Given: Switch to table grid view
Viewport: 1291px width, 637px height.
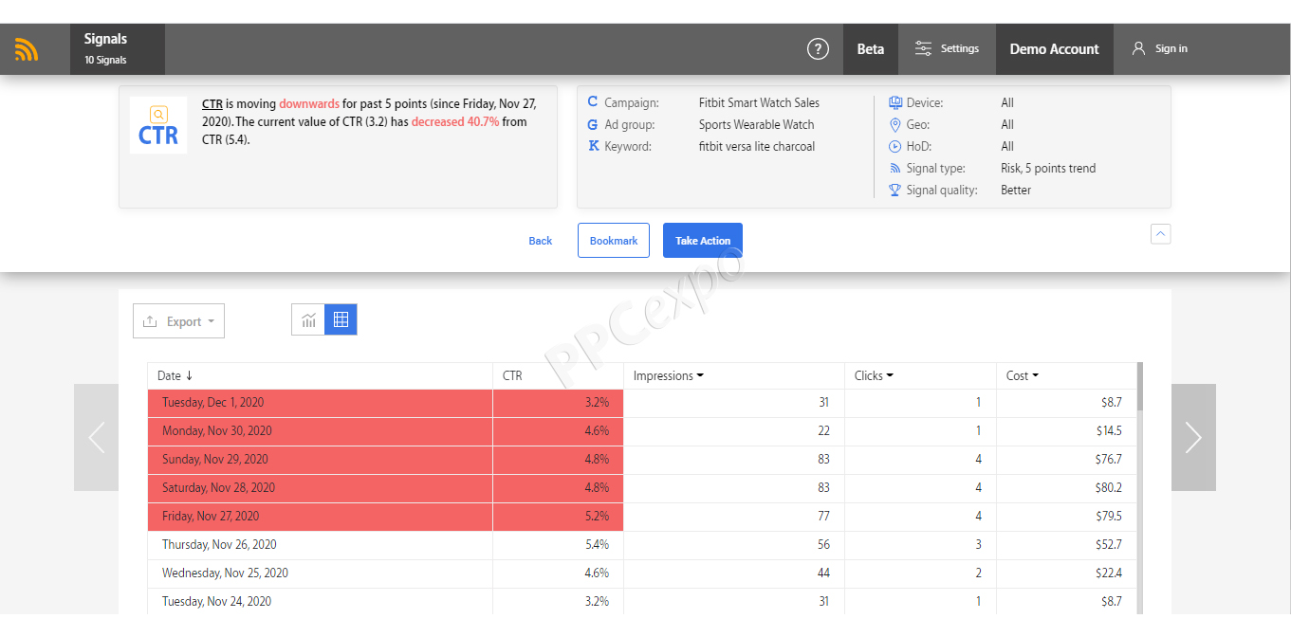Looking at the screenshot, I should [341, 320].
